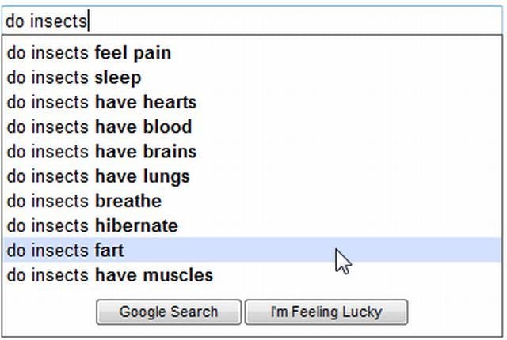Click the search box containing "do insects"
The height and width of the screenshot is (340, 507).
click(253, 21)
